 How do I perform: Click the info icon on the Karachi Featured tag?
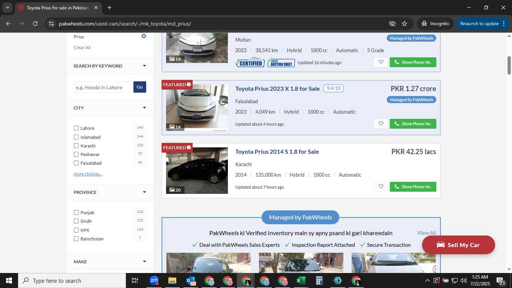tap(189, 147)
